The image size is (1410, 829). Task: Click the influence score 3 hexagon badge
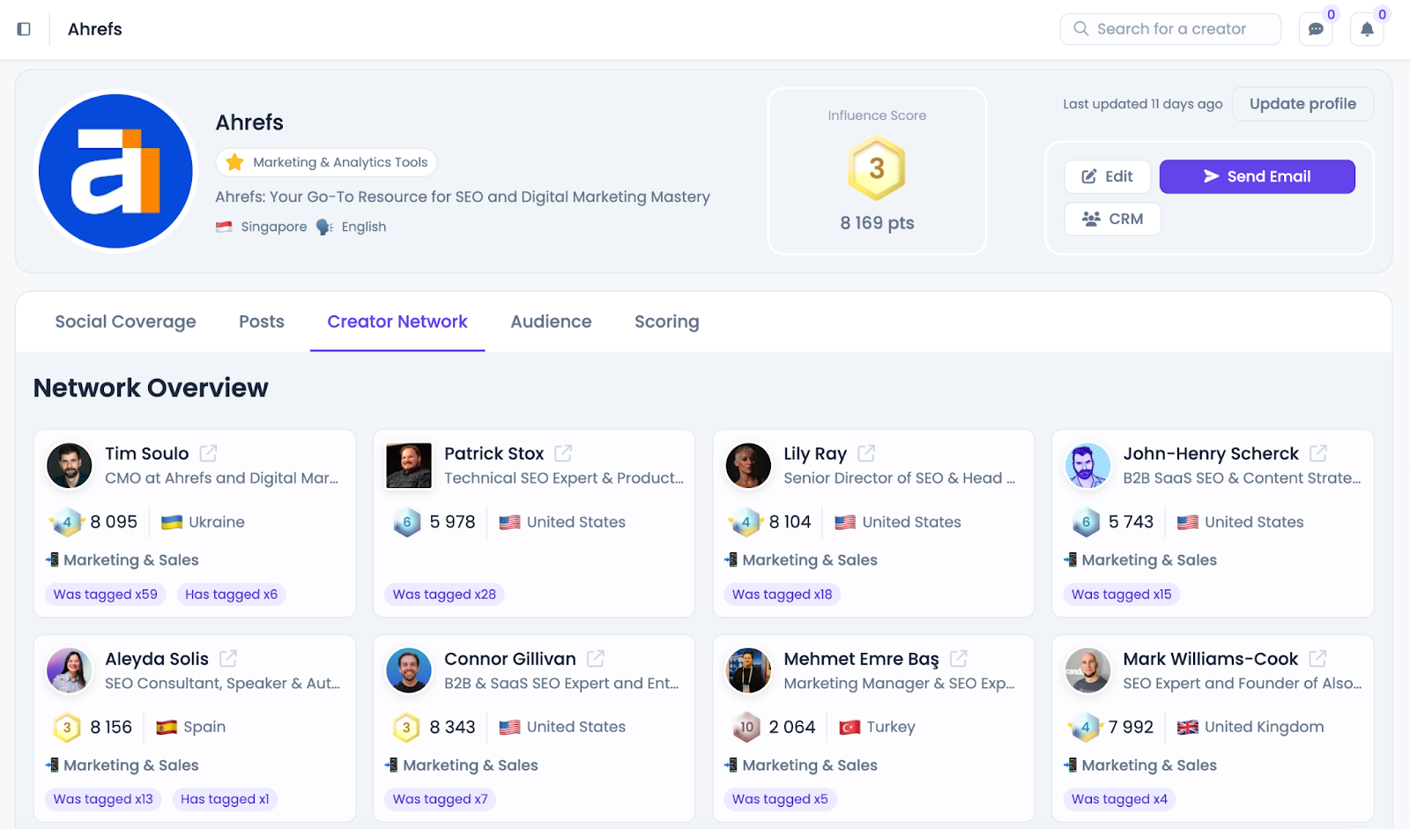point(877,167)
